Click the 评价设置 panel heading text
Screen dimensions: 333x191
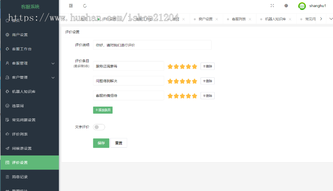(72, 32)
